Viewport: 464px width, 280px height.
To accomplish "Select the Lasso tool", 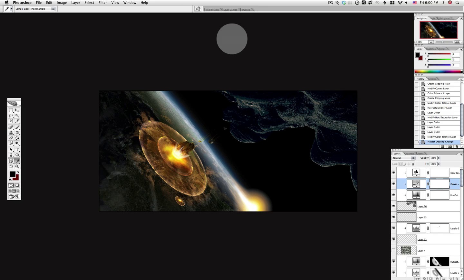I will 11,116.
